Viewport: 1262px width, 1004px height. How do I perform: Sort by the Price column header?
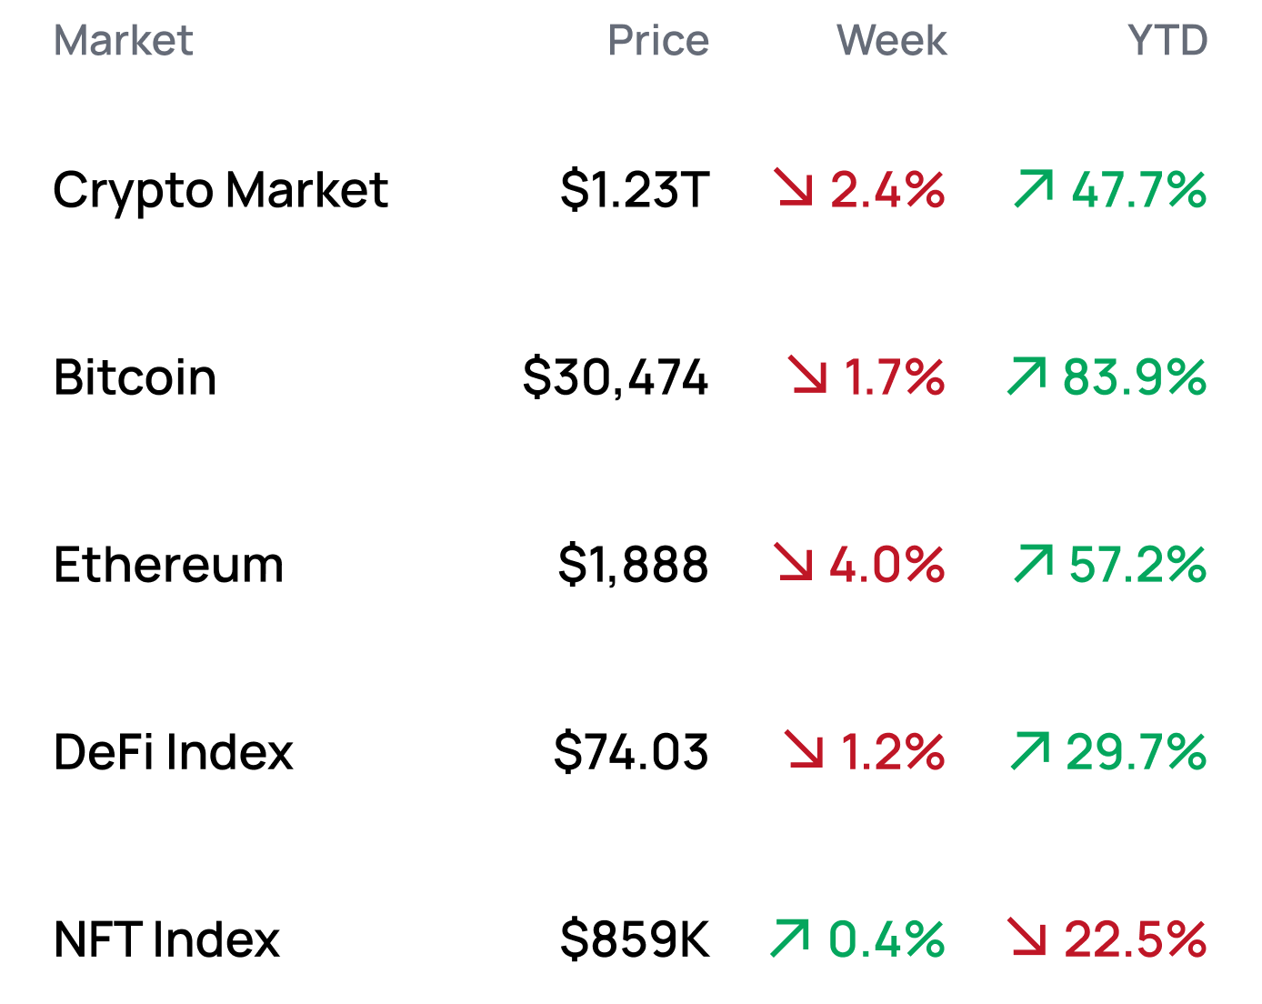(x=657, y=40)
